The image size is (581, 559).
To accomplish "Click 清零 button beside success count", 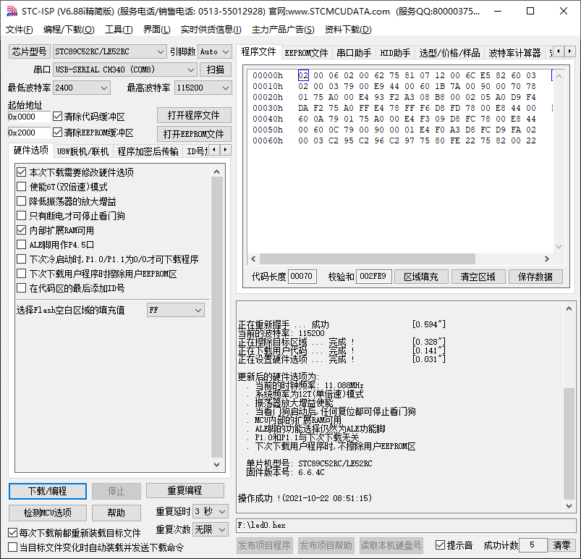I will tap(561, 545).
